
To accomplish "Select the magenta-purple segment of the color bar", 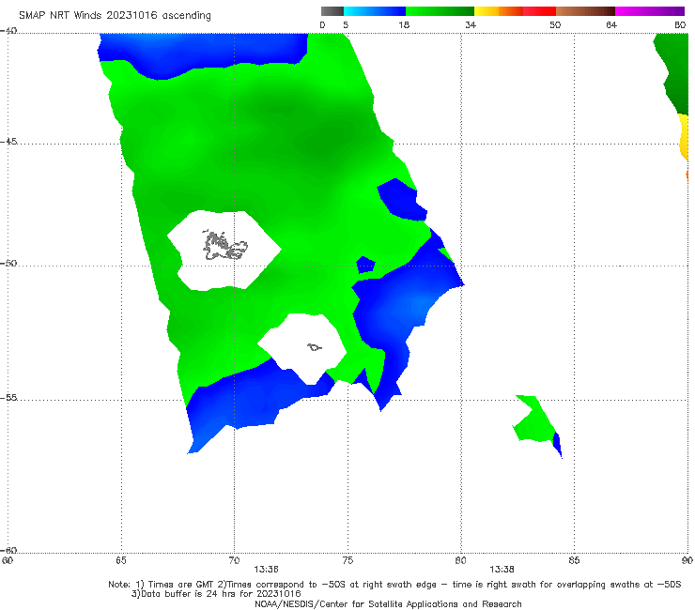I will pos(650,11).
